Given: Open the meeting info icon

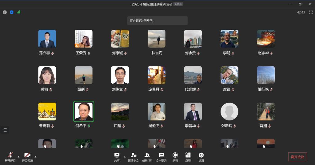Looking at the screenshot, I should pos(5,12).
